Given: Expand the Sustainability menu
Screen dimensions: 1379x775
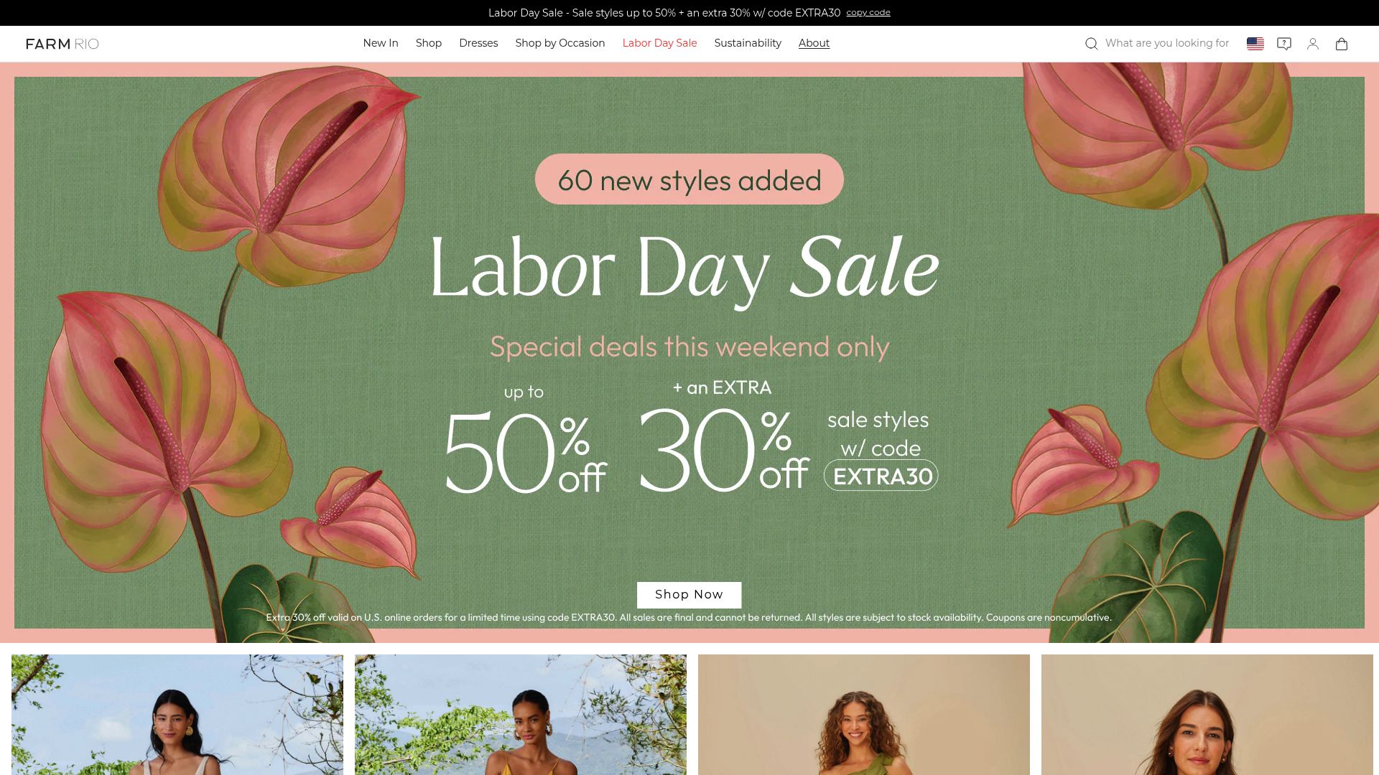Looking at the screenshot, I should point(748,43).
